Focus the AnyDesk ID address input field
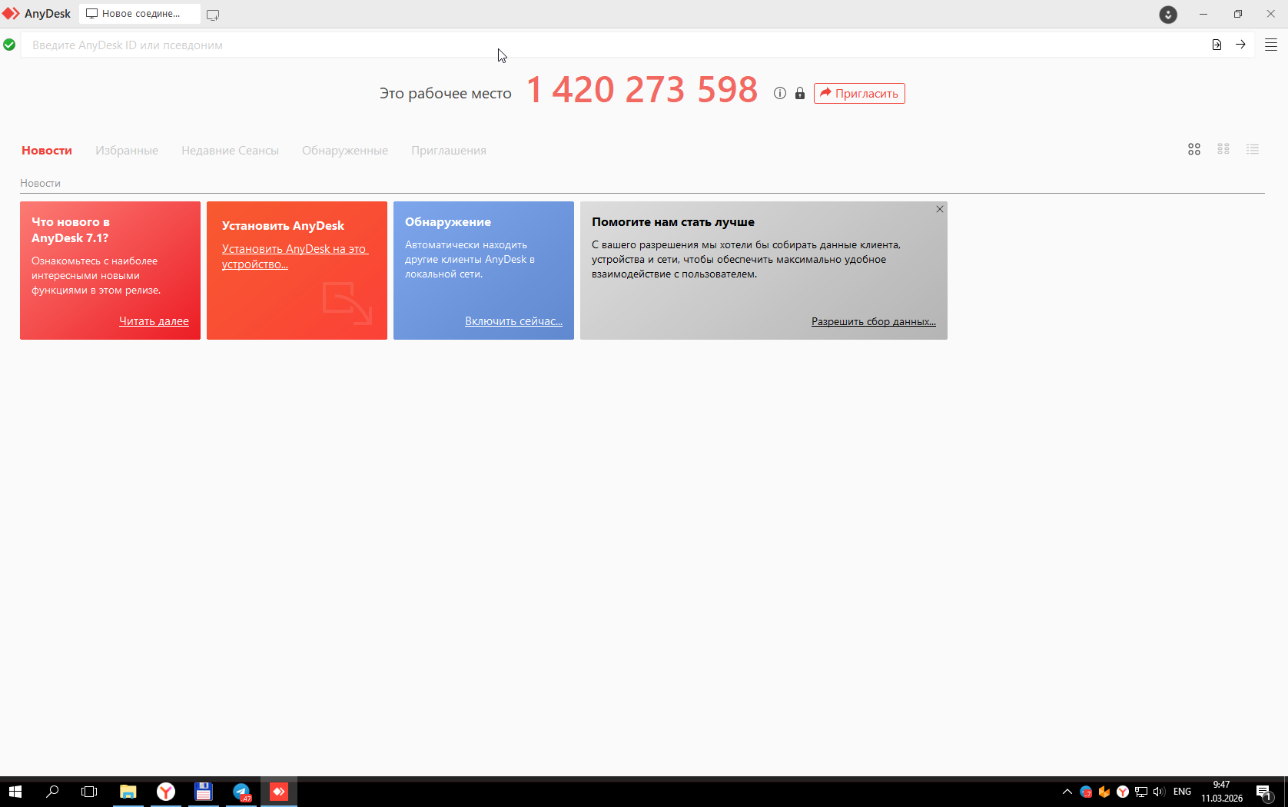The height and width of the screenshot is (807, 1288). click(x=615, y=45)
